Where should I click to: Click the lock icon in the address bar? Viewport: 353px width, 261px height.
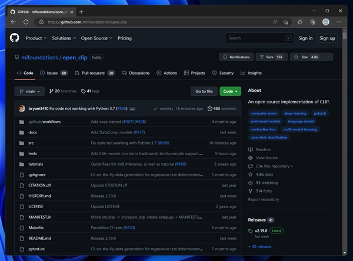click(x=41, y=22)
